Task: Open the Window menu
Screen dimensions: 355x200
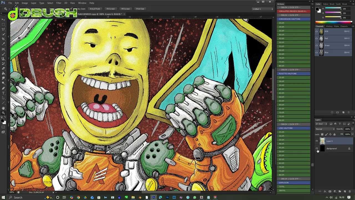Action: click(82, 3)
